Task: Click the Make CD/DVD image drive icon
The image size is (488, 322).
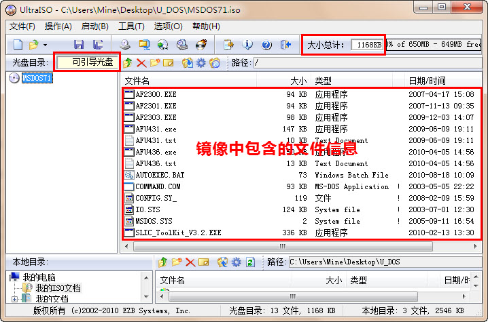Action: pos(125,45)
